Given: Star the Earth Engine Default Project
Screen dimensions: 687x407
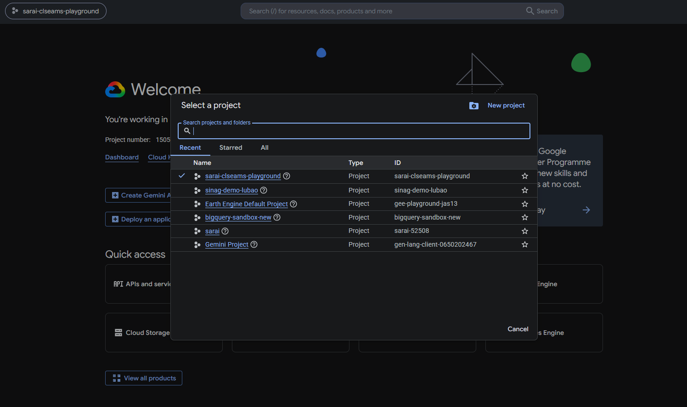Looking at the screenshot, I should tap(525, 204).
